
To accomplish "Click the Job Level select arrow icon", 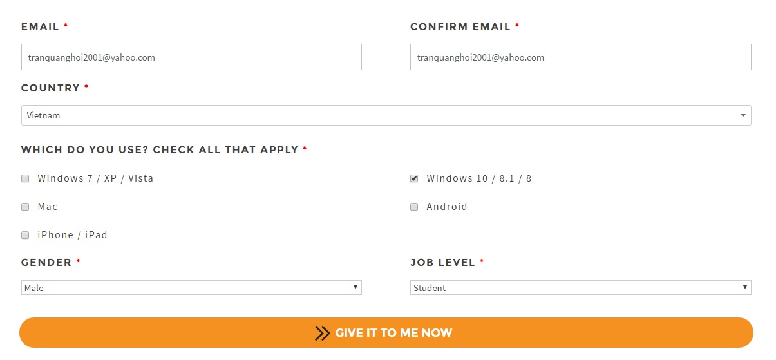I will point(744,287).
